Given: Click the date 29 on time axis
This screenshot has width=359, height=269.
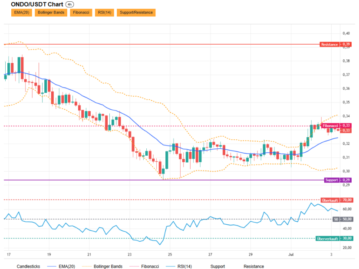Looking at the screenshot, I should (250, 254).
